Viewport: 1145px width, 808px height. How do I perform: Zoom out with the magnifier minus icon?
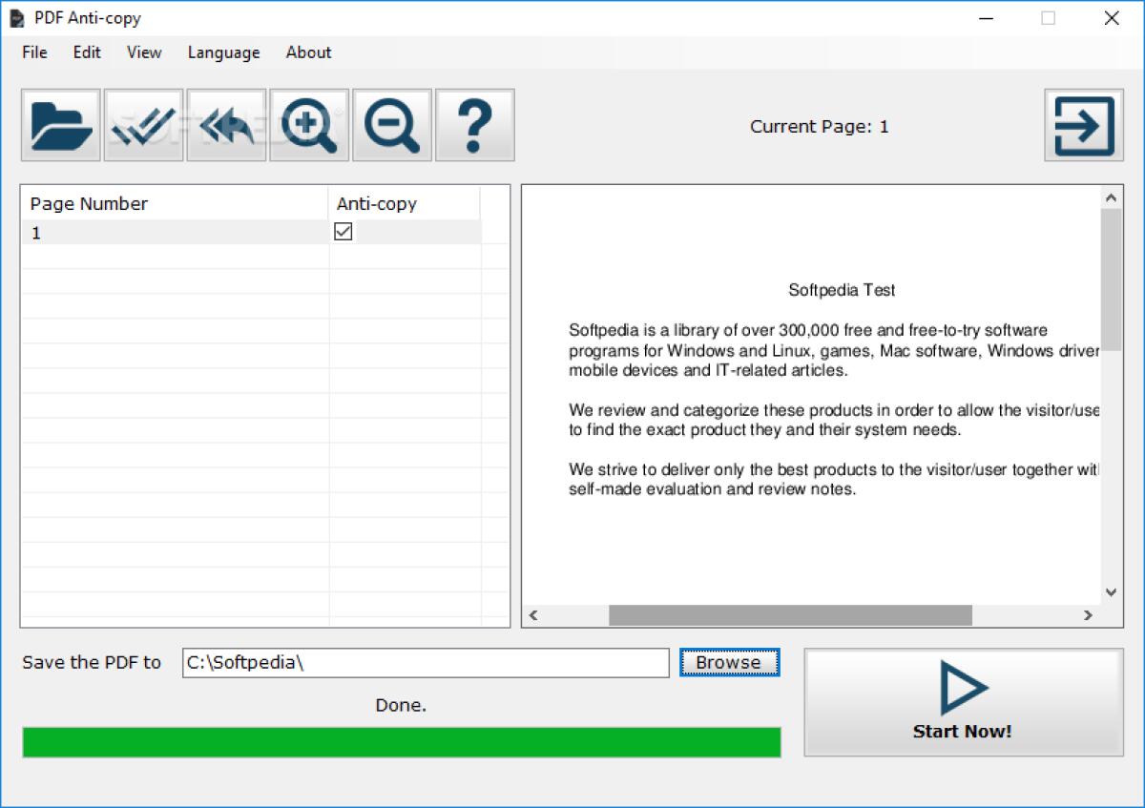point(392,125)
